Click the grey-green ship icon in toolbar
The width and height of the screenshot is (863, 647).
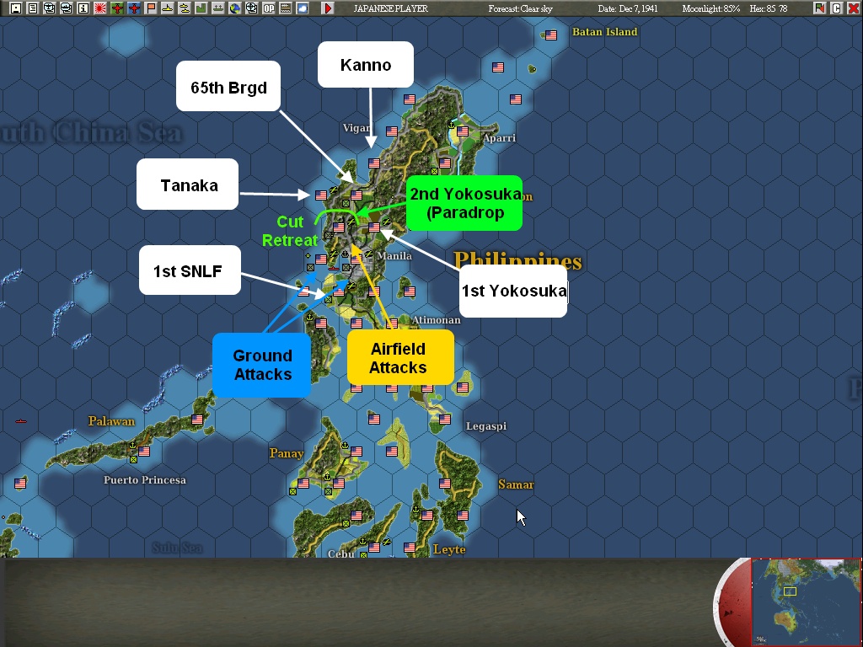218,8
